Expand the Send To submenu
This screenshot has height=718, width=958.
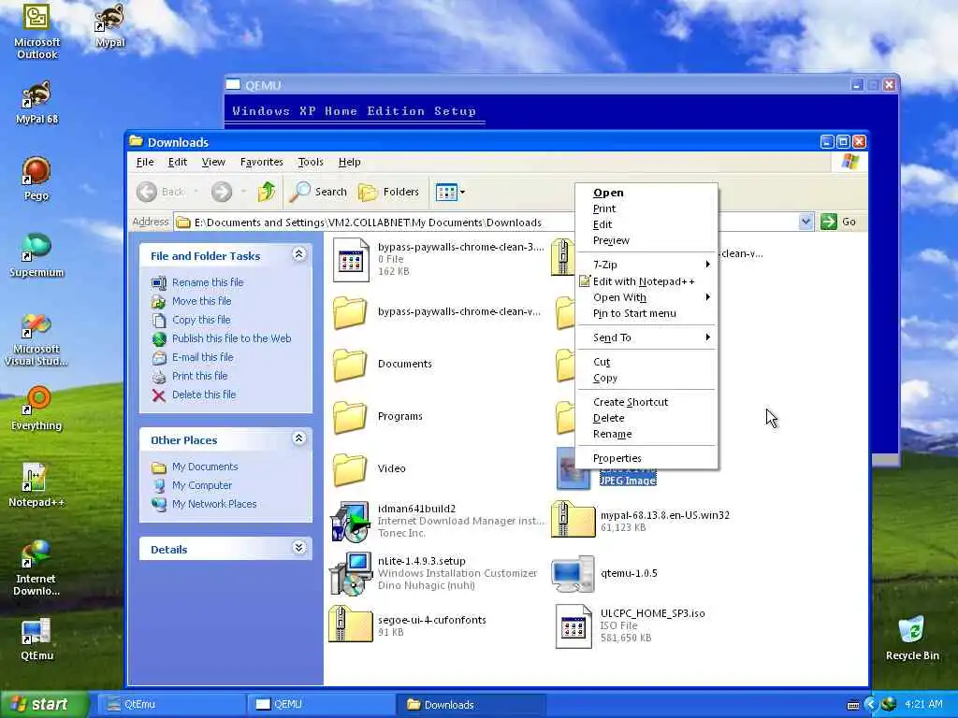click(x=646, y=337)
